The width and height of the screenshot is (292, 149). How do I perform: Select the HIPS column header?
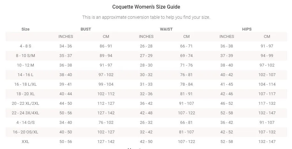(247, 29)
